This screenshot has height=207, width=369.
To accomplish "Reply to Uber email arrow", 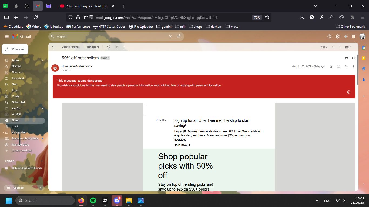I will (346, 66).
